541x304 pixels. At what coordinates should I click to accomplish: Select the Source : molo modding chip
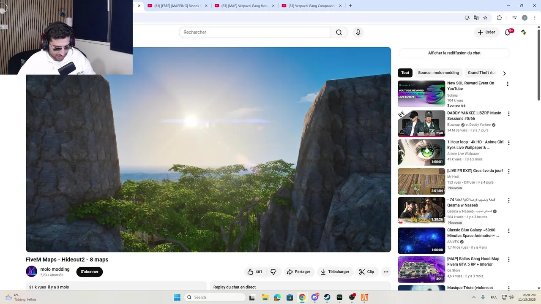tap(438, 73)
